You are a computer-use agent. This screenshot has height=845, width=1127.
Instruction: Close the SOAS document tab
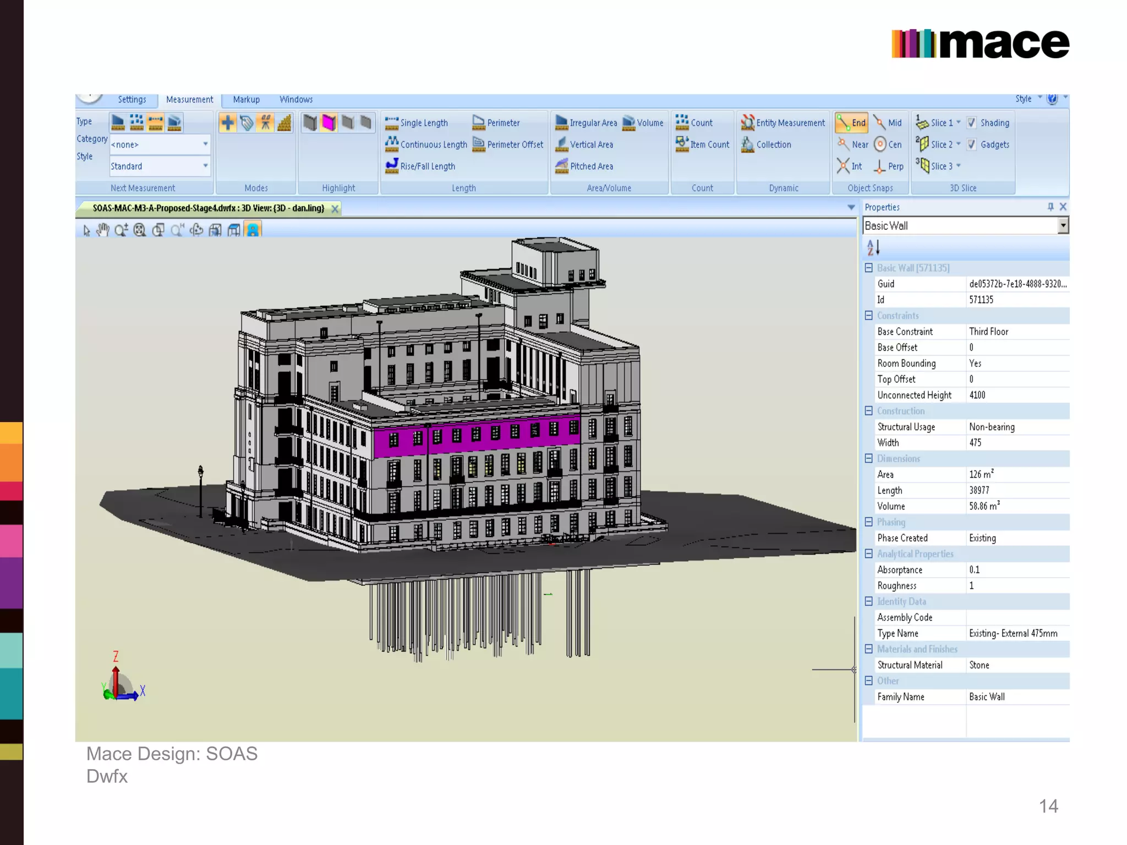coord(335,208)
